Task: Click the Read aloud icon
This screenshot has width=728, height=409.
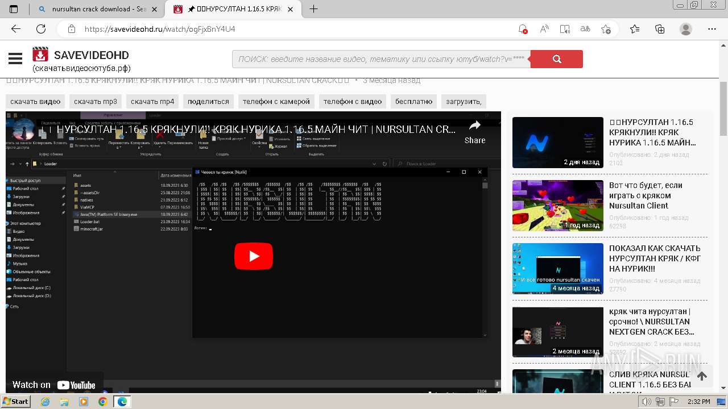Action: [544, 29]
